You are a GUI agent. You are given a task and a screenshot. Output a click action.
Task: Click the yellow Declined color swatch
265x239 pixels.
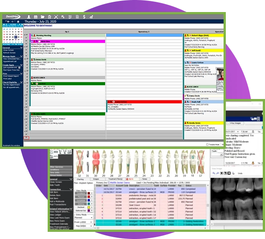point(89,207)
